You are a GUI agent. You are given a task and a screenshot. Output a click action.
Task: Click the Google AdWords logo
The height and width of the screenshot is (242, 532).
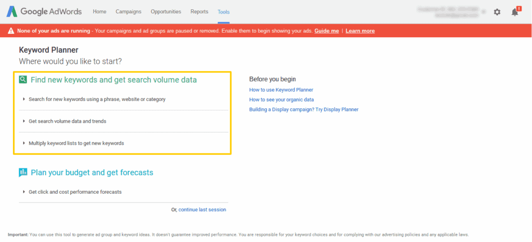click(45, 11)
